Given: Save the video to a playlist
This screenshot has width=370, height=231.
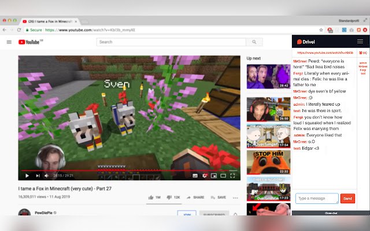Looking at the screenshot, I should coord(219,198).
